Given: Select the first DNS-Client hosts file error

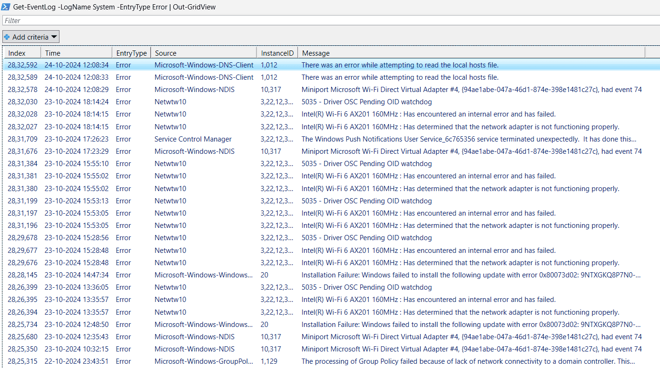Looking at the screenshot, I should click(x=331, y=65).
